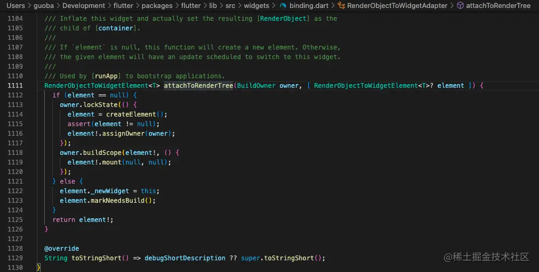The height and width of the screenshot is (272, 539).
Task: Click the super keyword on line 1129
Action: (251, 258)
